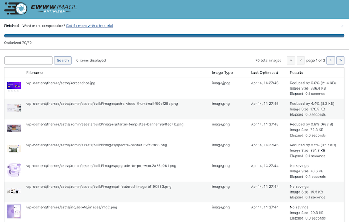
Task: Click the Image Type column header
Action: (x=222, y=73)
